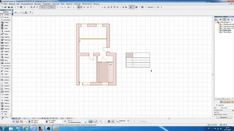The width and height of the screenshot is (234, 131).
Task: Click the red delete icon below Navigator
Action: pyautogui.click(x=233, y=102)
